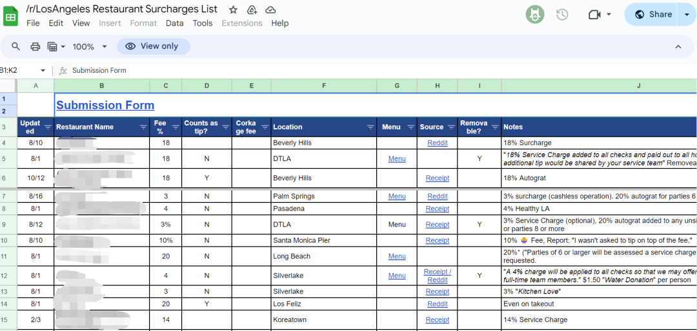Open the name box cell range dropdown
Viewport: 697px width, 331px height.
click(43, 70)
